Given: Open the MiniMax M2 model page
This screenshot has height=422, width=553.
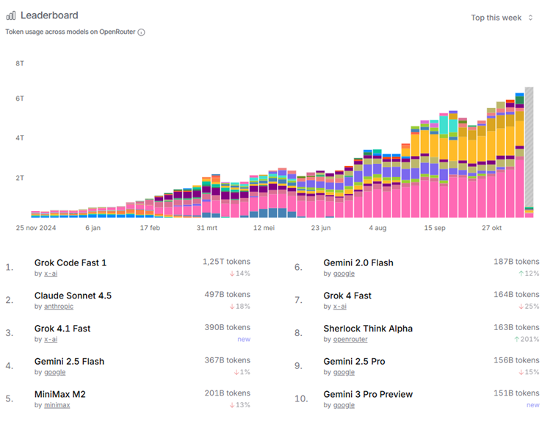Looking at the screenshot, I should pos(60,394).
